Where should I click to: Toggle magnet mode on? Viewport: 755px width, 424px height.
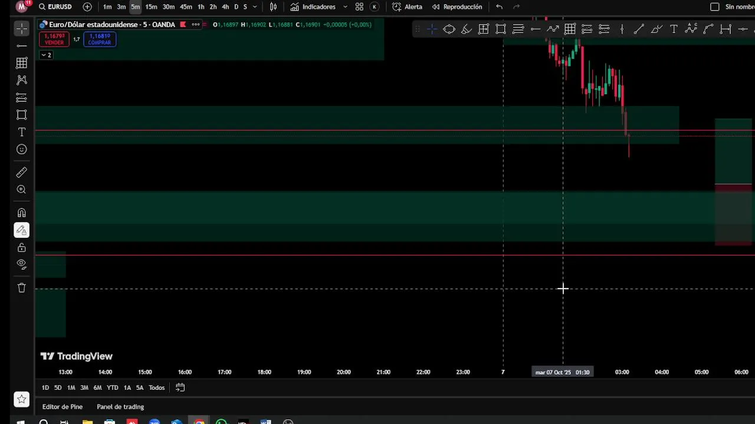22,213
